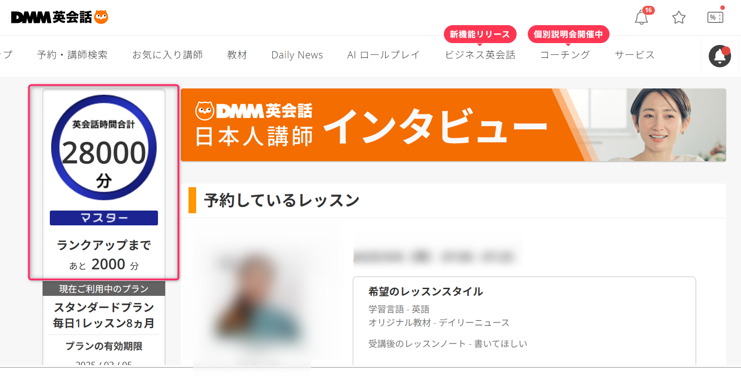This screenshot has width=741, height=378.
Task: Open the ビジネス英会話 menu item
Action: tap(480, 55)
